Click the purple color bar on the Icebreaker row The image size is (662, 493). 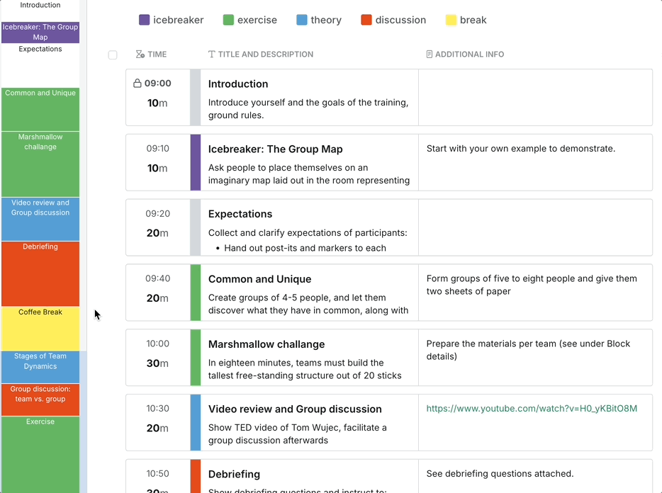click(196, 162)
